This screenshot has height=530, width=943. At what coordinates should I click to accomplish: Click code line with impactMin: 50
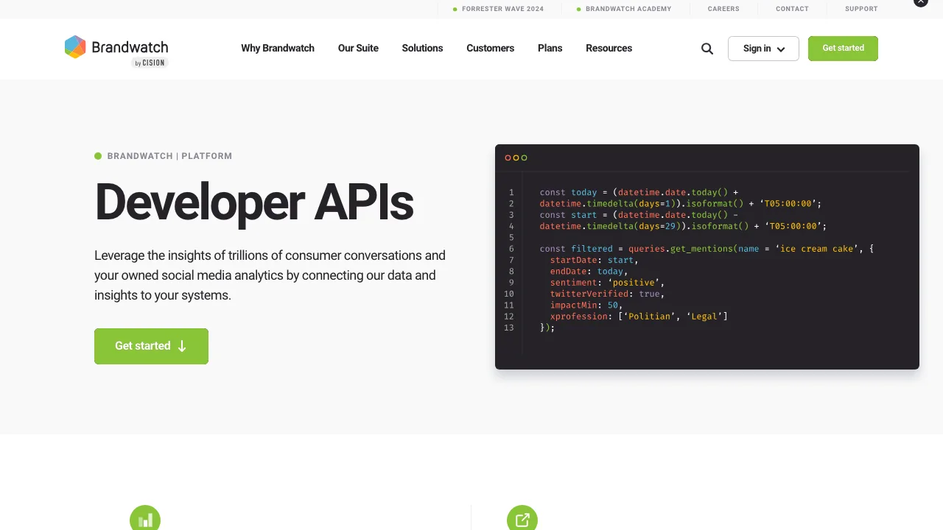586,305
